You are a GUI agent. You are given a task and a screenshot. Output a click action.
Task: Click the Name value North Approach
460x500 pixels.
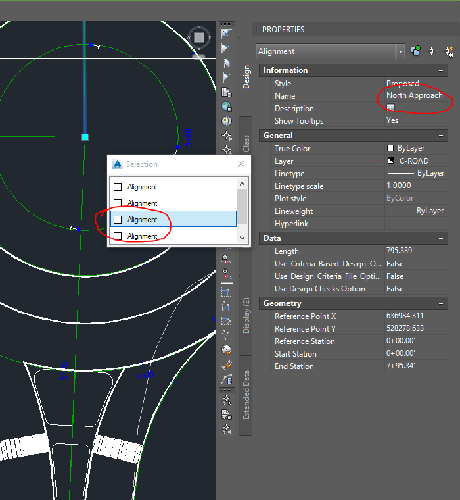click(415, 95)
